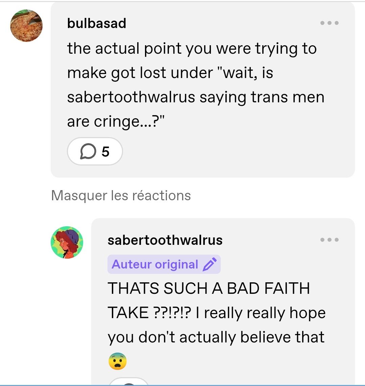Click bulbasad's comment text starting 'the actual point'
The width and height of the screenshot is (365, 386).
point(196,85)
